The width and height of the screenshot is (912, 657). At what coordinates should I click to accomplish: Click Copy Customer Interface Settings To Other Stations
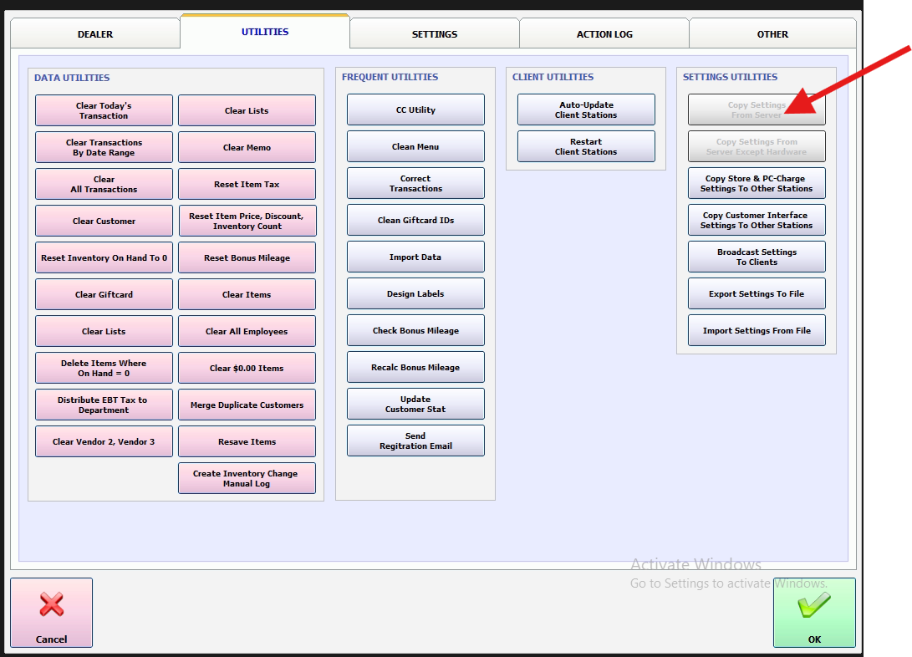coord(757,220)
